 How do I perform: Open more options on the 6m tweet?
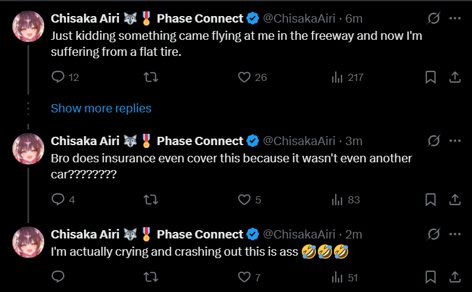(455, 18)
